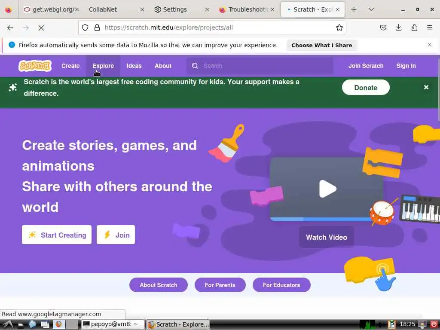Image resolution: width=440 pixels, height=330 pixels.
Task: Click the taskbar clock
Action: coord(407,324)
